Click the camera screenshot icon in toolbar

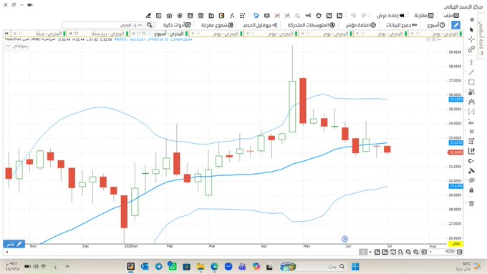pos(169,16)
